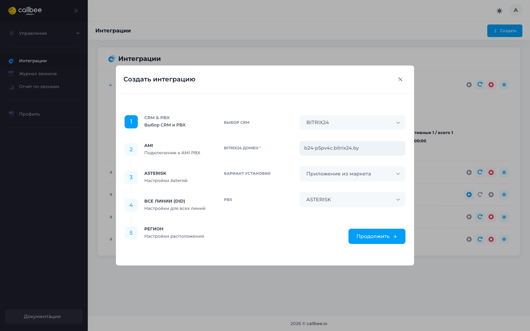Click play icon of the last integration row
530x331 pixels.
[469, 239]
